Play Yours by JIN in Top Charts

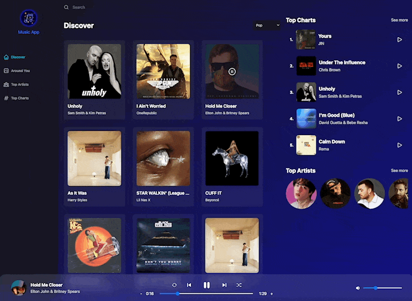[x=400, y=40]
